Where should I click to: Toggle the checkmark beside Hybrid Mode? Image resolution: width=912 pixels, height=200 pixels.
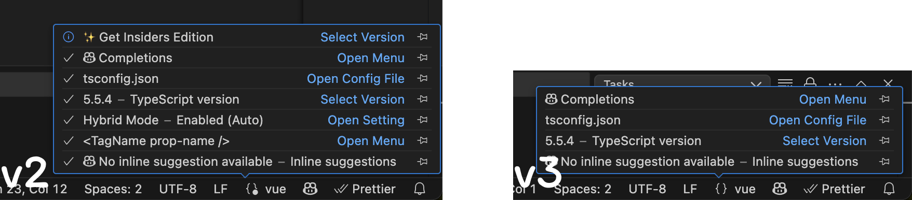click(69, 120)
